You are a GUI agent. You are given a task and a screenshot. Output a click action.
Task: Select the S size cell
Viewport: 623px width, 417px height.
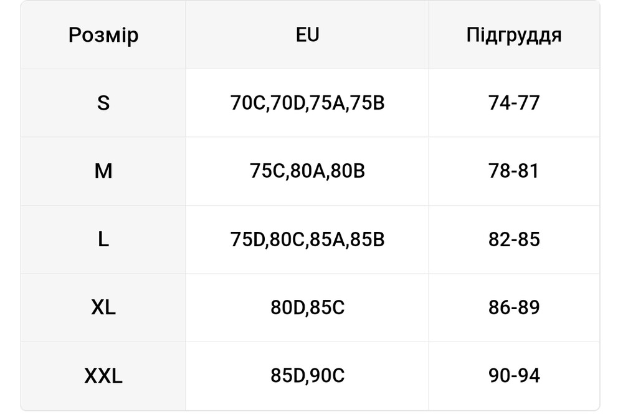click(103, 103)
